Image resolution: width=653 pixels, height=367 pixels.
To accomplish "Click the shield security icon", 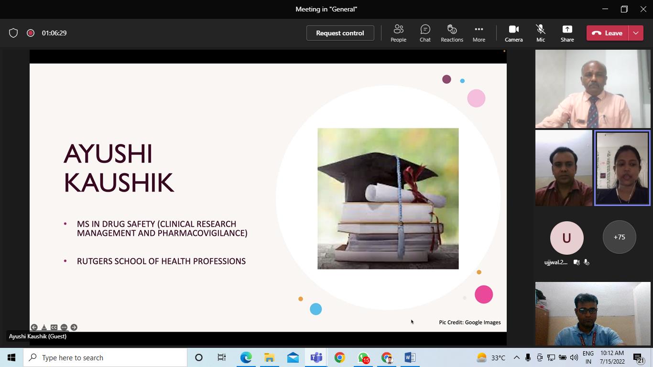I will [13, 33].
